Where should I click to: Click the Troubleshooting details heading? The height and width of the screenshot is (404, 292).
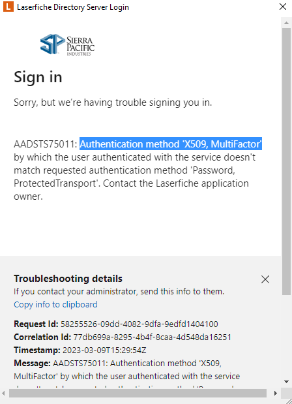(x=68, y=279)
